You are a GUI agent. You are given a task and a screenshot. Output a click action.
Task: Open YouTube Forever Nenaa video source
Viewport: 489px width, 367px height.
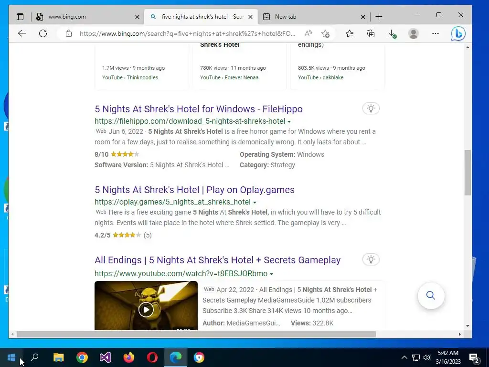[x=229, y=77]
